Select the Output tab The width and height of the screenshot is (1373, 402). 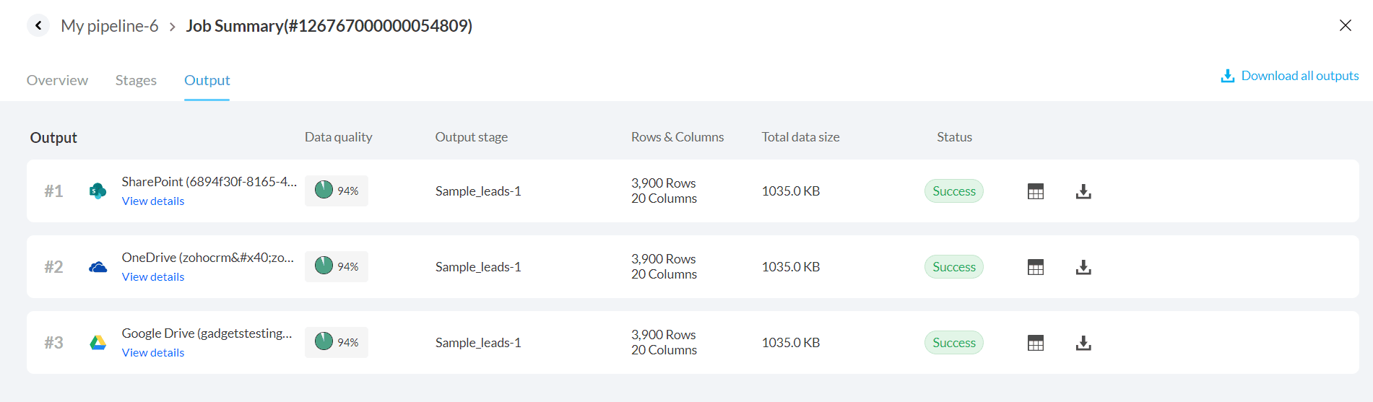click(207, 80)
